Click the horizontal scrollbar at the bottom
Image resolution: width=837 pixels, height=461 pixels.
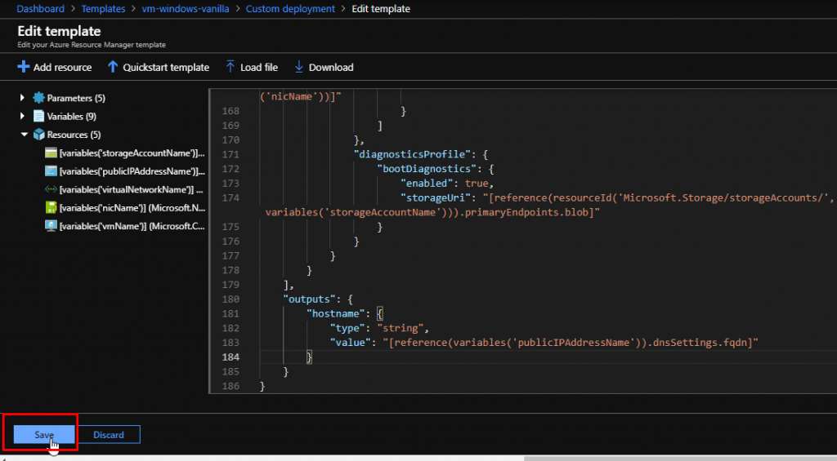click(680, 459)
